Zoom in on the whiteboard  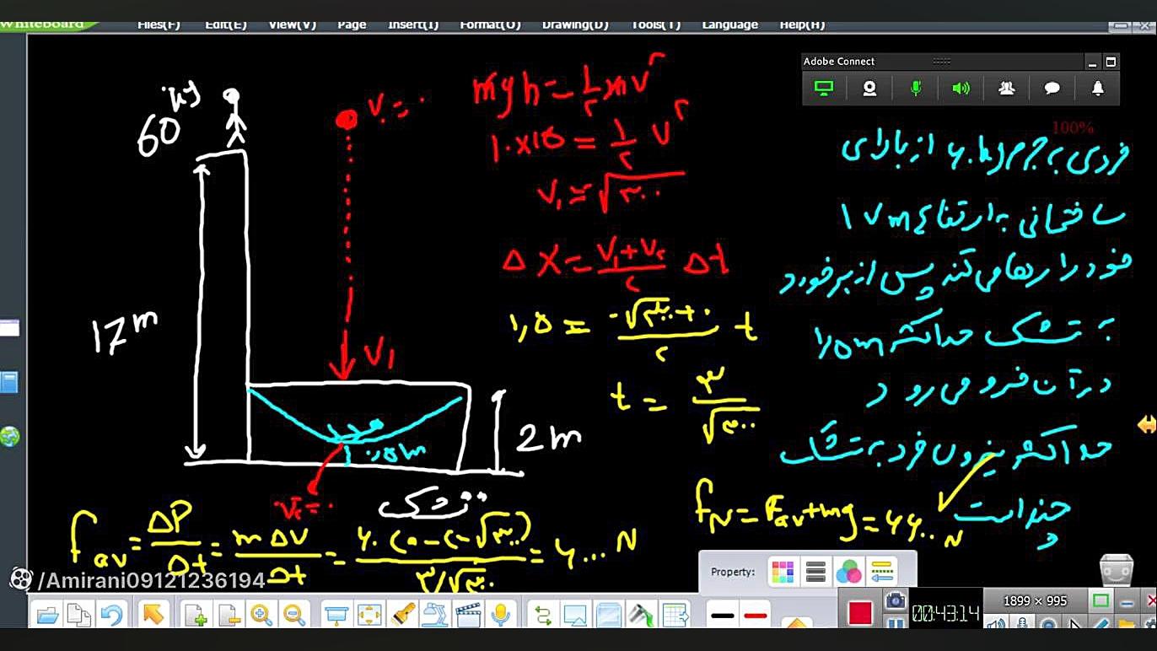click(x=261, y=616)
